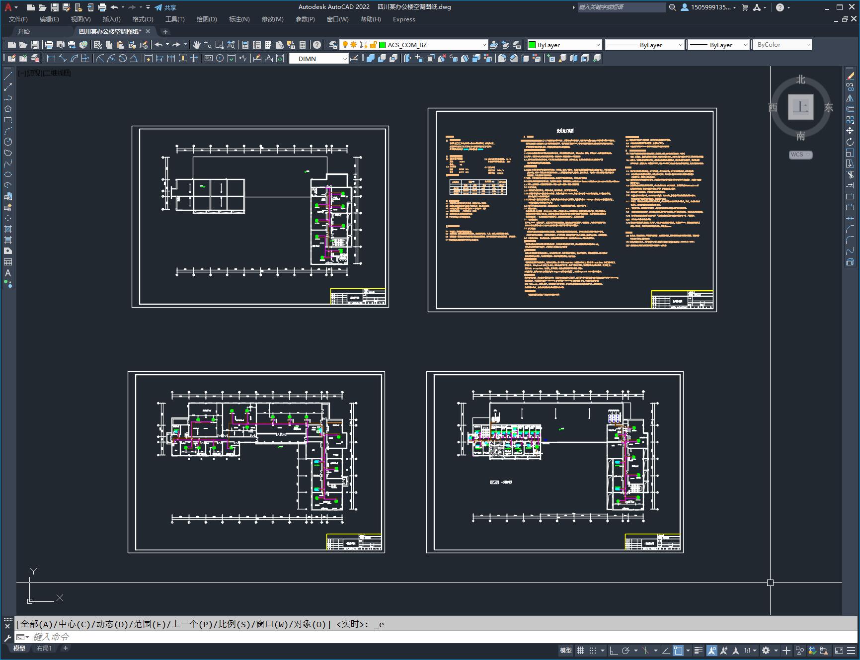This screenshot has width=860, height=660.
Task: Select the Rotate tool in Modify toolbar
Action: click(x=850, y=142)
